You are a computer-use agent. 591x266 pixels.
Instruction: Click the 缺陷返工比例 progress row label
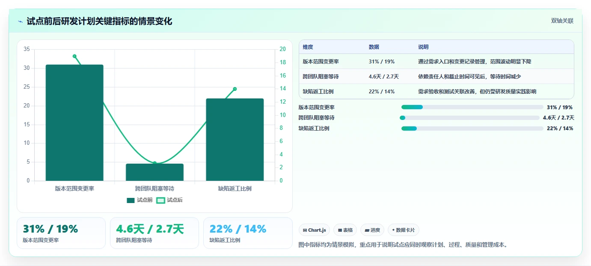click(314, 129)
